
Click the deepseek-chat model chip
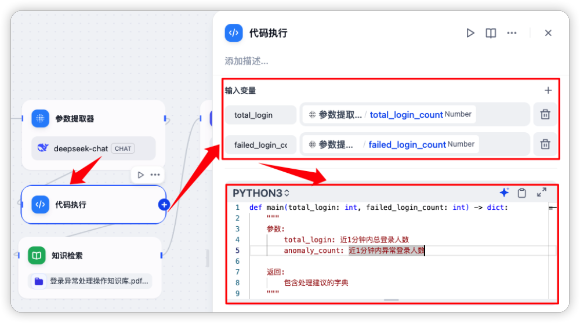click(93, 148)
